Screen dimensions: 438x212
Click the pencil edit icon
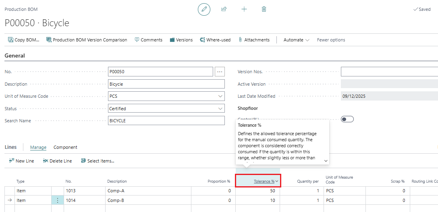[204, 9]
